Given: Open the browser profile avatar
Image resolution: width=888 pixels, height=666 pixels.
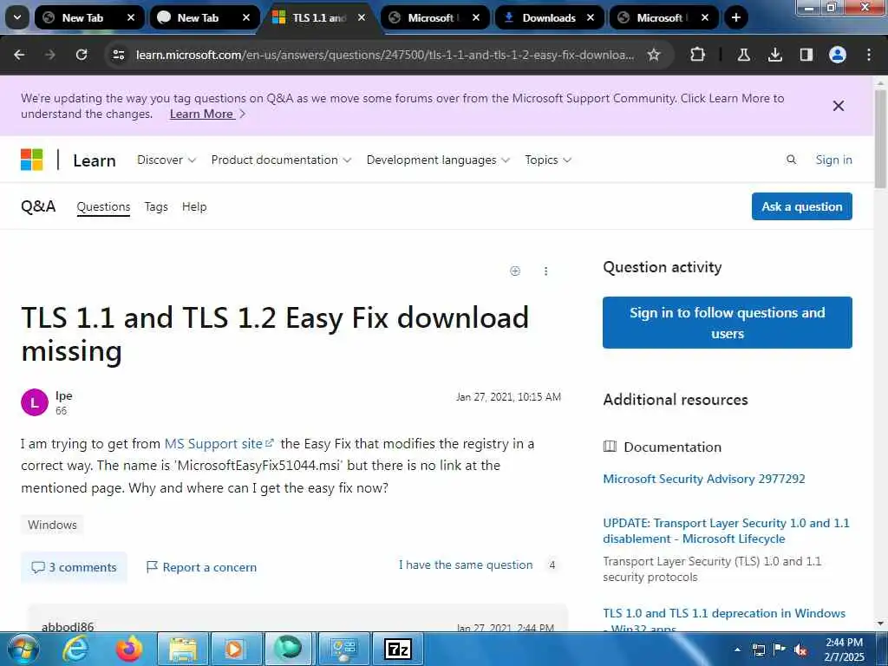Looking at the screenshot, I should pyautogui.click(x=837, y=55).
